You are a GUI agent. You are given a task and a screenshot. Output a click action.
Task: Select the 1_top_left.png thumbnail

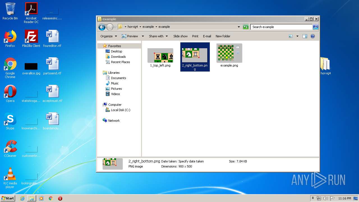(x=160, y=55)
